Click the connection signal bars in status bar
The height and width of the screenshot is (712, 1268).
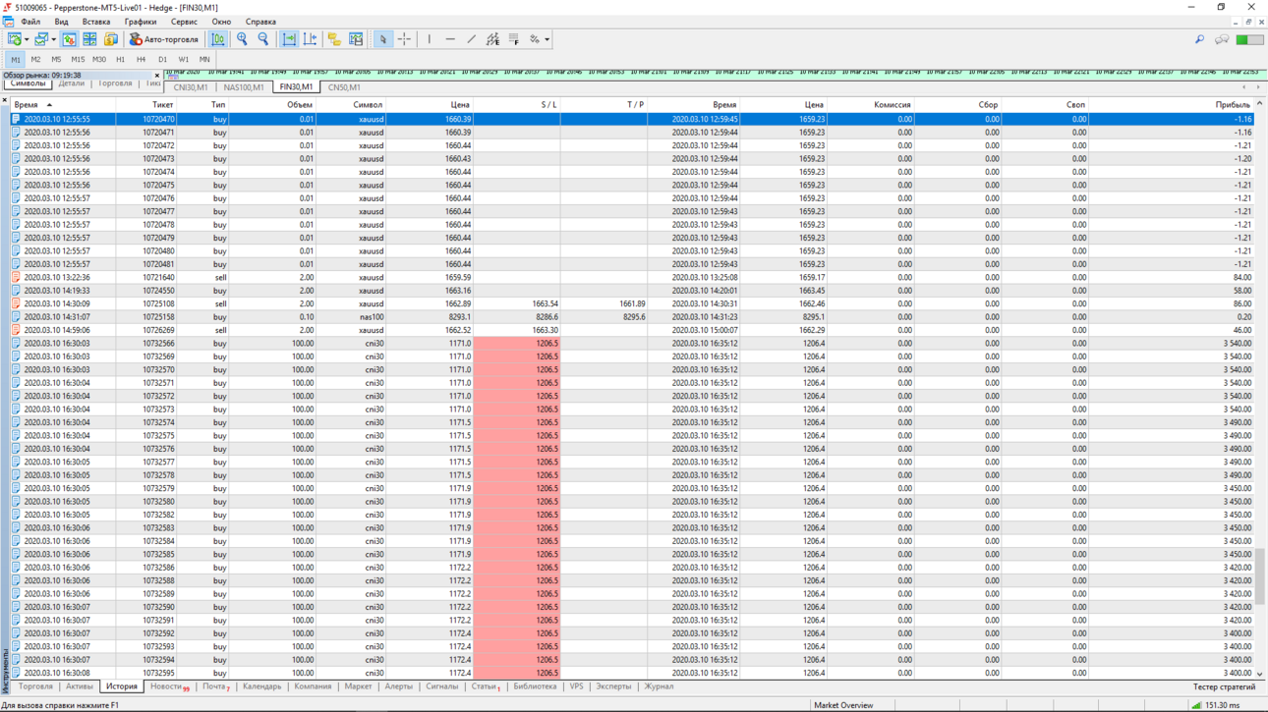(1196, 705)
